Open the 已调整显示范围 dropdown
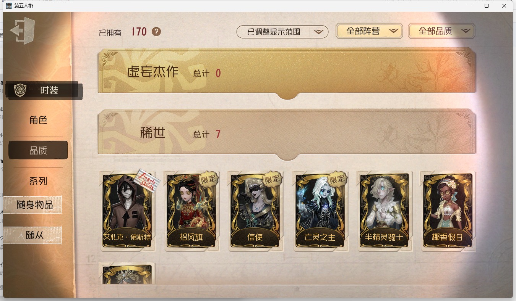This screenshot has width=516, height=301. tap(282, 32)
